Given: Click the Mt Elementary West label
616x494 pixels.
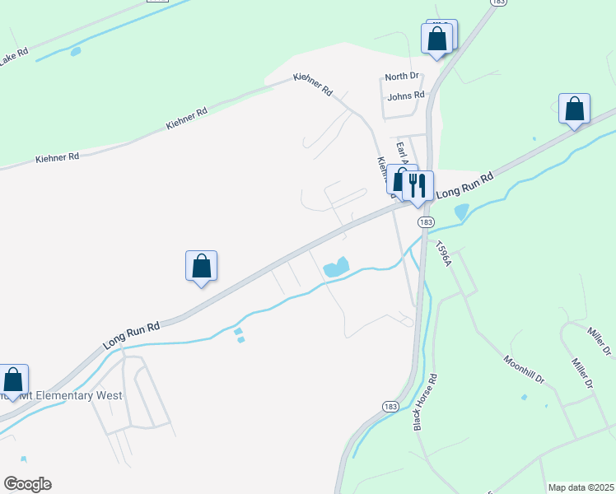Looking at the screenshot, I should (x=71, y=395).
